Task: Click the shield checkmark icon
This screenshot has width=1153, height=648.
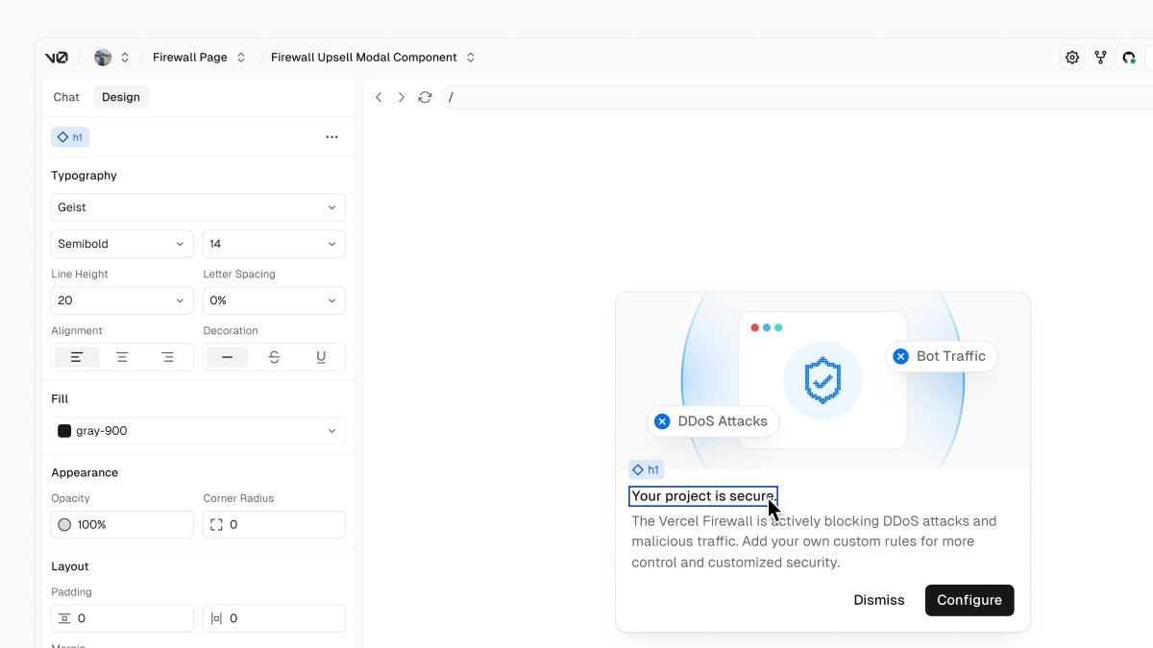Action: 822,380
